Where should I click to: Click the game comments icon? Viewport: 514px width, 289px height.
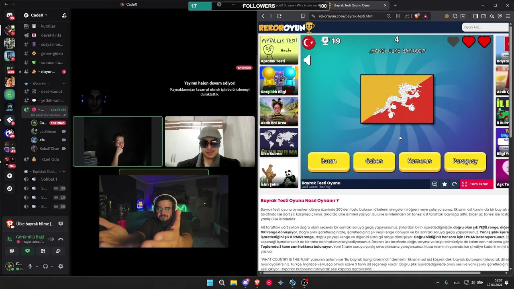[434, 184]
